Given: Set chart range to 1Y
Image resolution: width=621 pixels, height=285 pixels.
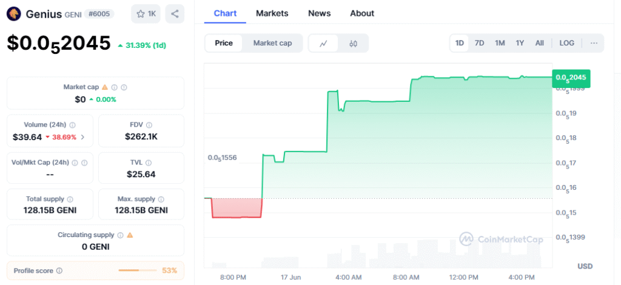Looking at the screenshot, I should tap(520, 42).
